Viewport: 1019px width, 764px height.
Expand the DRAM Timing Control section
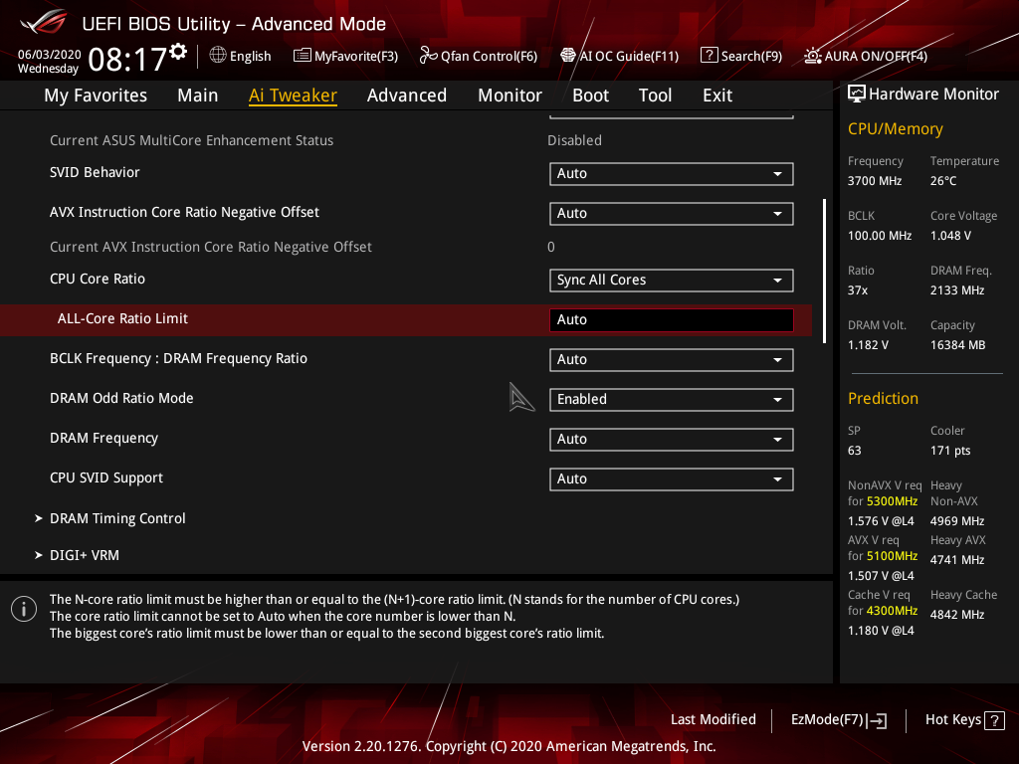coord(117,518)
